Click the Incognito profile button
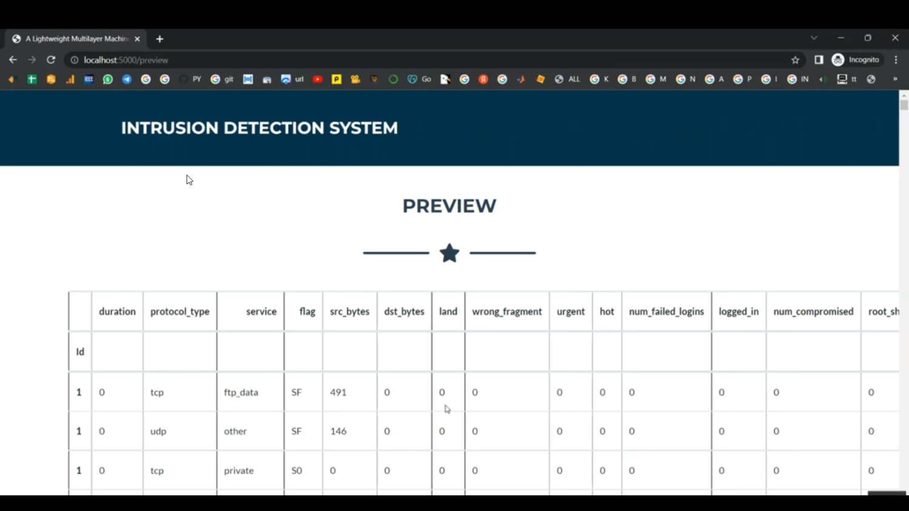Image resolution: width=909 pixels, height=511 pixels. tap(856, 60)
